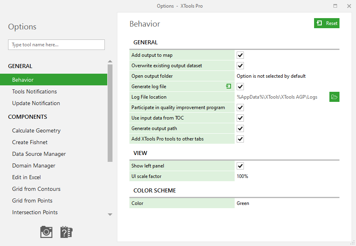Open the help documentation icon
The image size is (356, 246).
click(x=66, y=232)
